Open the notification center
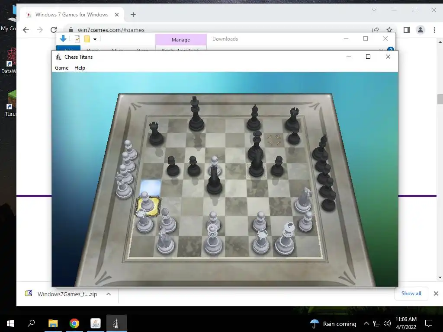Image resolution: width=443 pixels, height=332 pixels. [x=429, y=323]
